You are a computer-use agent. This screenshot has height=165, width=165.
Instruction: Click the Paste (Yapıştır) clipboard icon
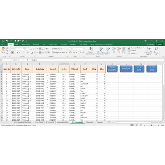coord(3,49)
